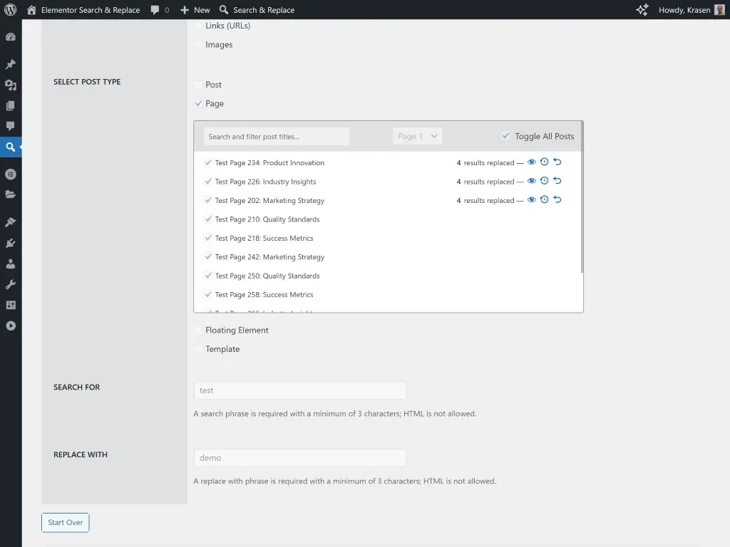The image size is (730, 547).
Task: Open the Users icon in the sidebar
Action: (x=11, y=263)
